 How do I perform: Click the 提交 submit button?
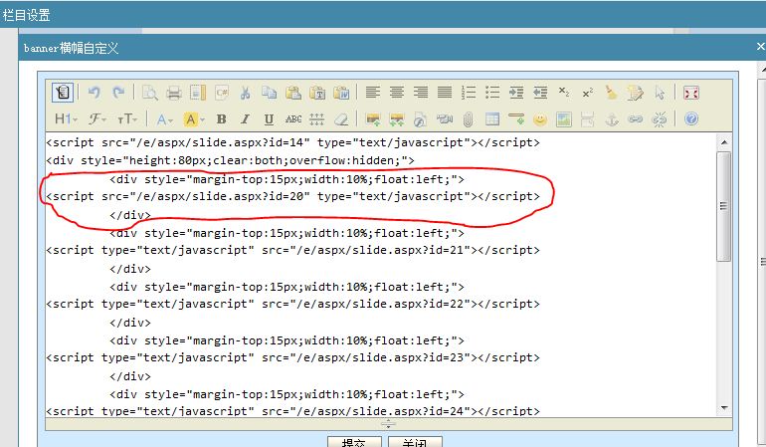pyautogui.click(x=354, y=443)
